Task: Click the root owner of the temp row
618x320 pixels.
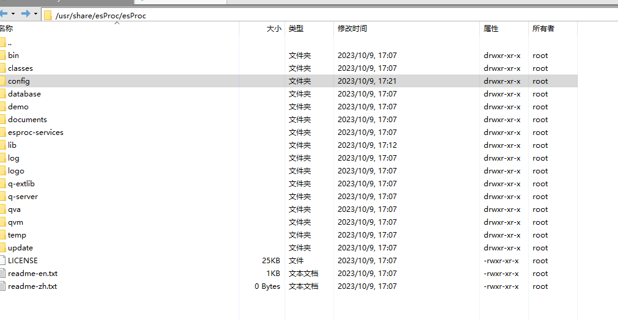Action: point(540,235)
